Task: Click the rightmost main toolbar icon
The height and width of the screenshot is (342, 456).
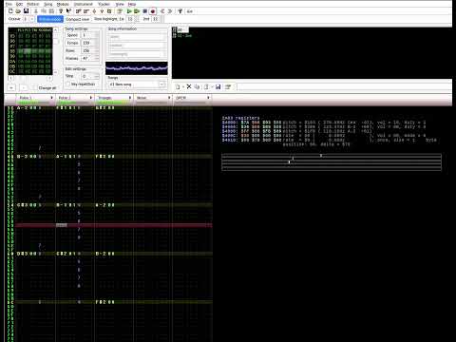Action: (189, 11)
